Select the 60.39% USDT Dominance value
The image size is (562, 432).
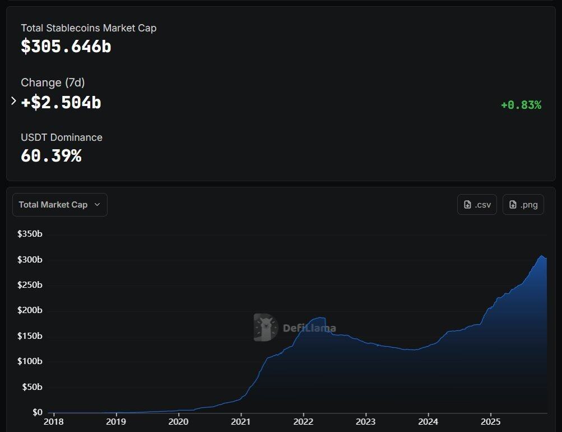click(51, 156)
